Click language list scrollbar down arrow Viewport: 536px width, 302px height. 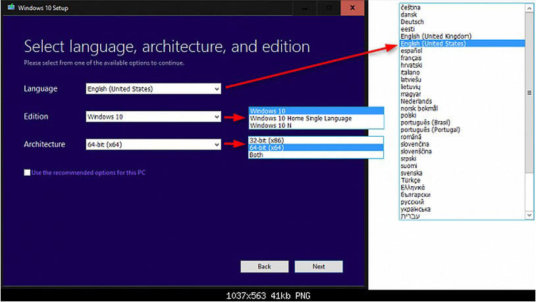(529, 215)
